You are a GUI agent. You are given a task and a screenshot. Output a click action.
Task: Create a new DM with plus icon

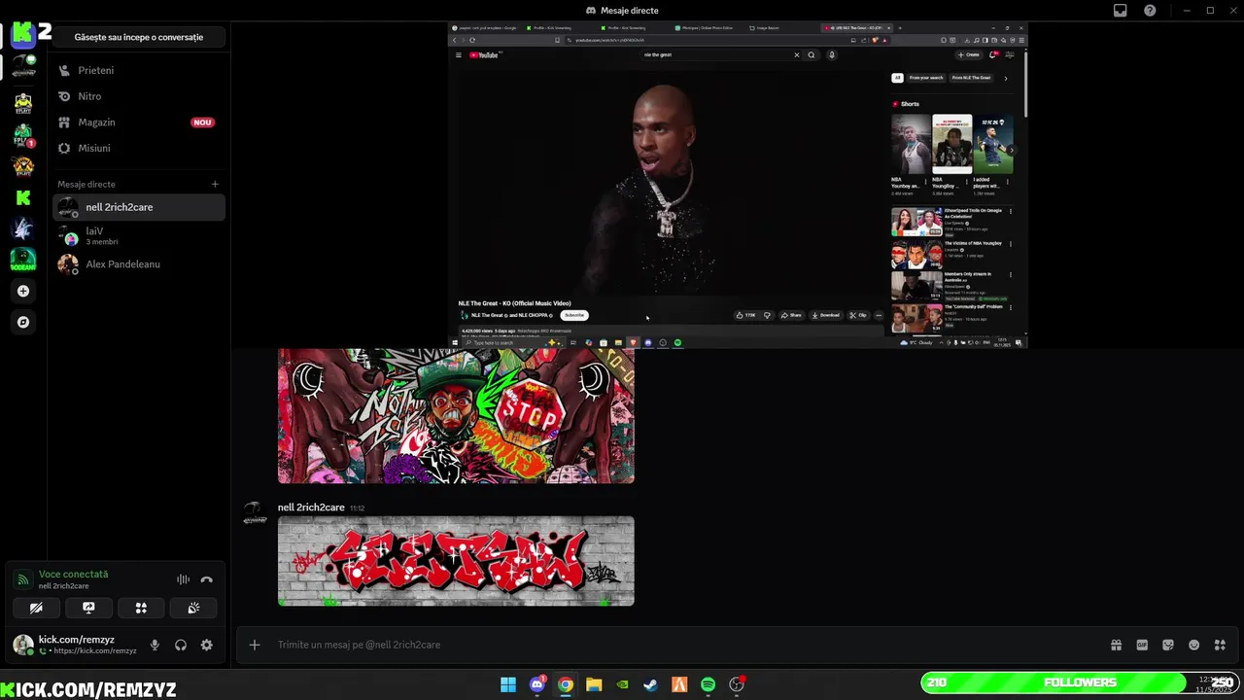[215, 184]
